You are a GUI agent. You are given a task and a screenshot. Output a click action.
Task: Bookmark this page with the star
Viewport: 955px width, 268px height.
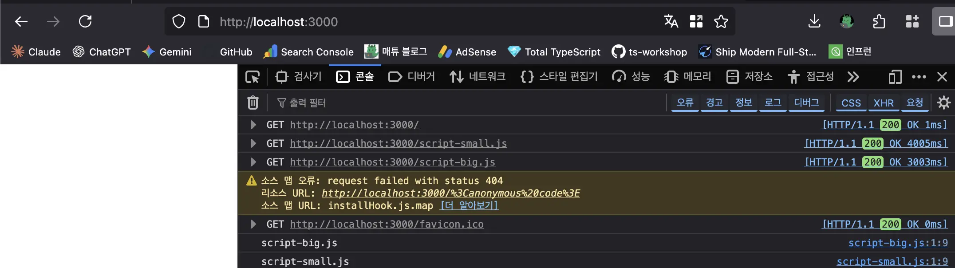pyautogui.click(x=721, y=21)
